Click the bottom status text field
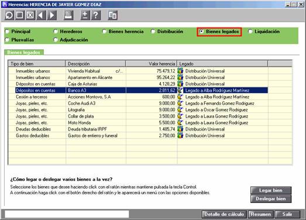Screen dimensions: 306x220 67,214
